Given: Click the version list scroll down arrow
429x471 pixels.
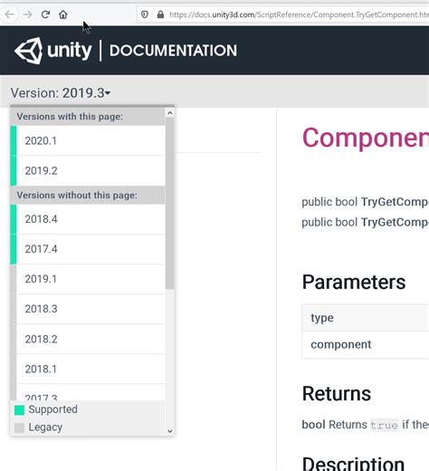Looking at the screenshot, I should click(x=170, y=431).
